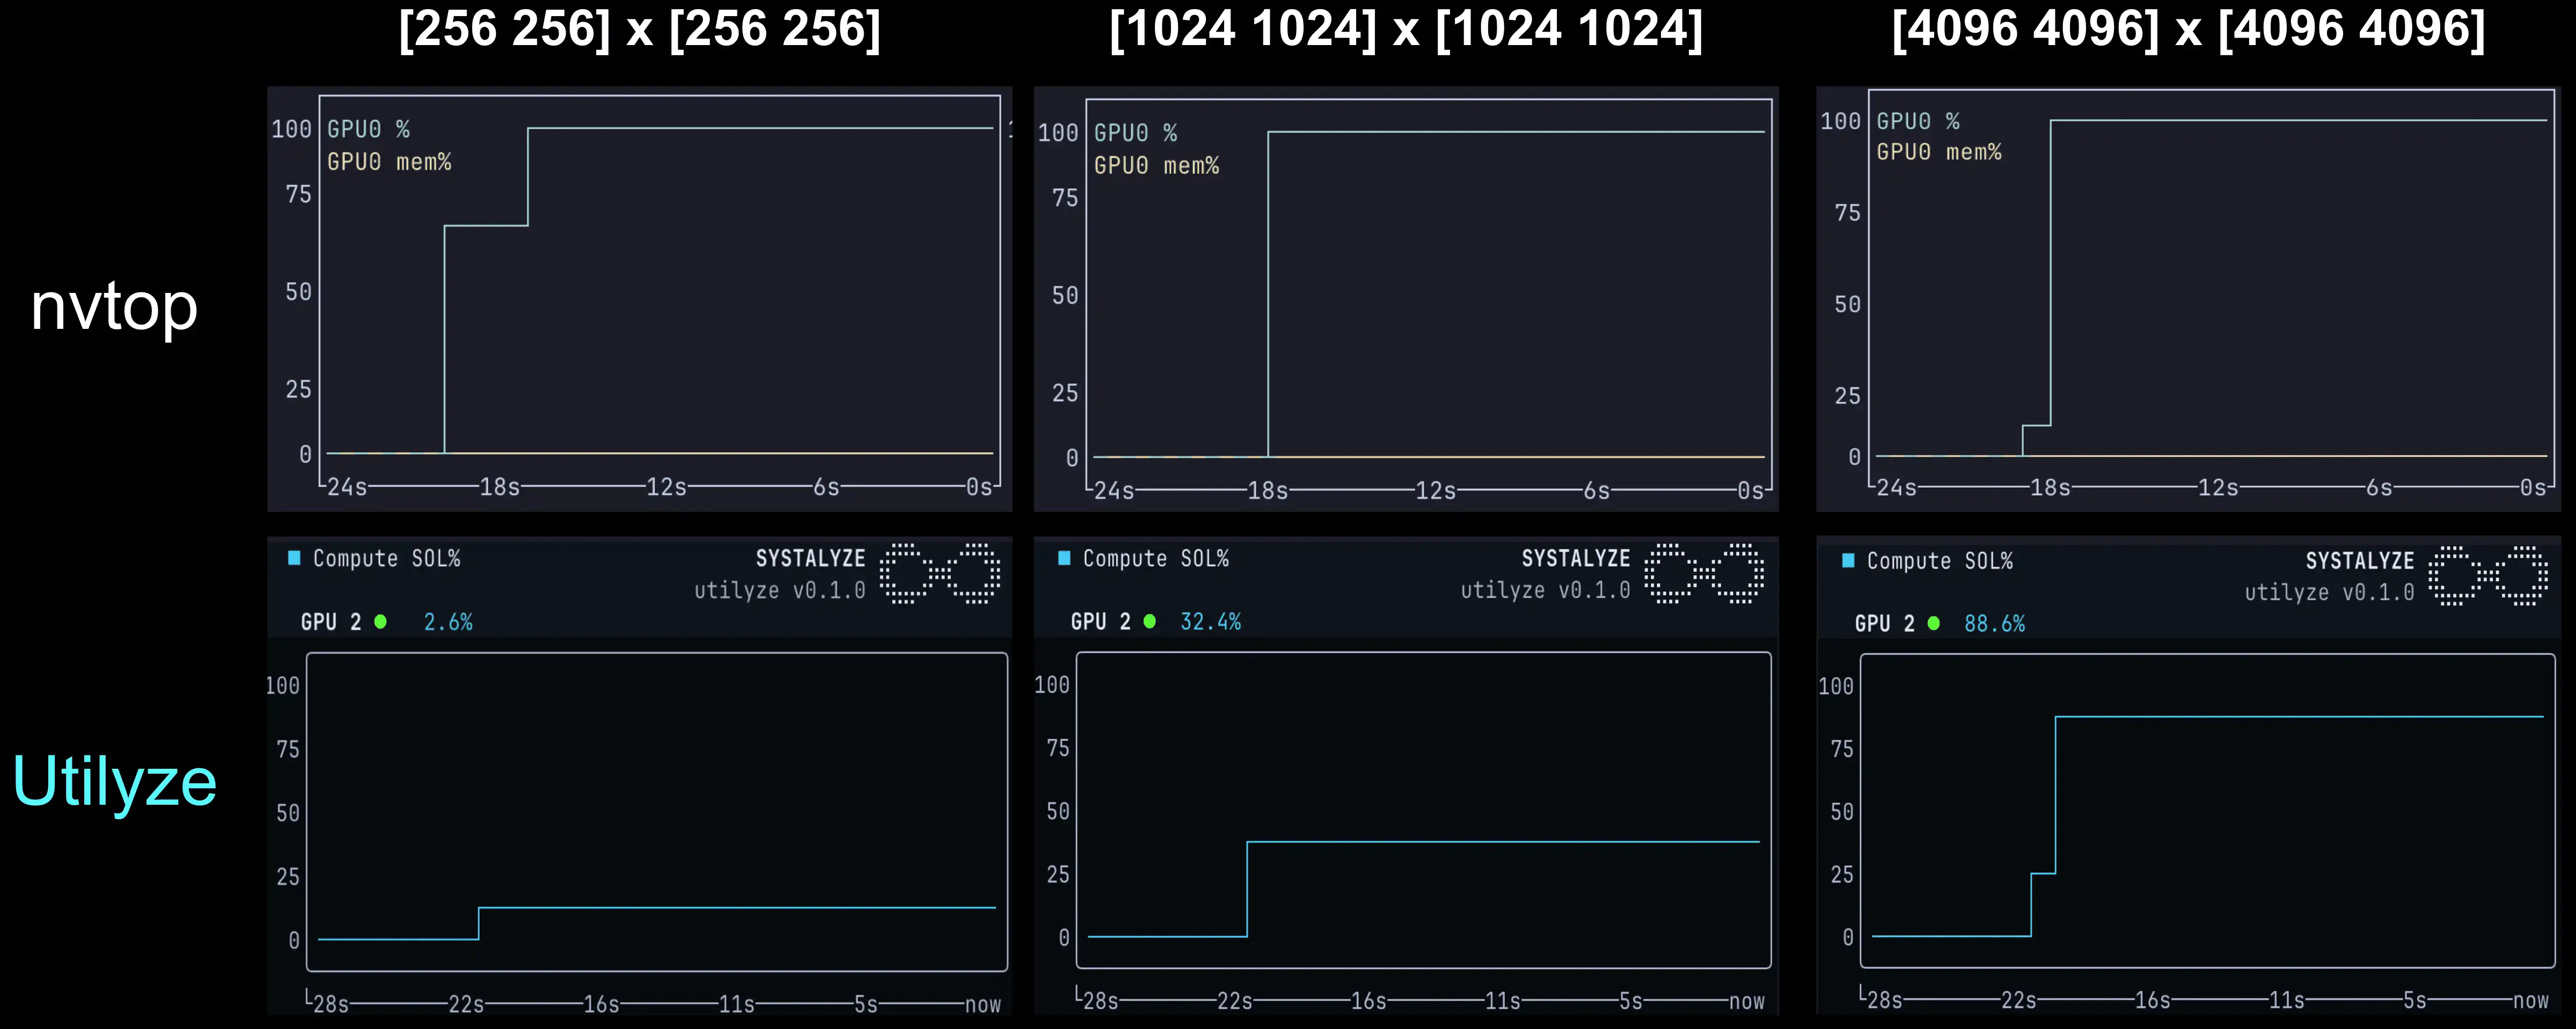The width and height of the screenshot is (2576, 1029).
Task: Click Systalyze infinity logo in 4096 panel
Action: coord(2488,575)
